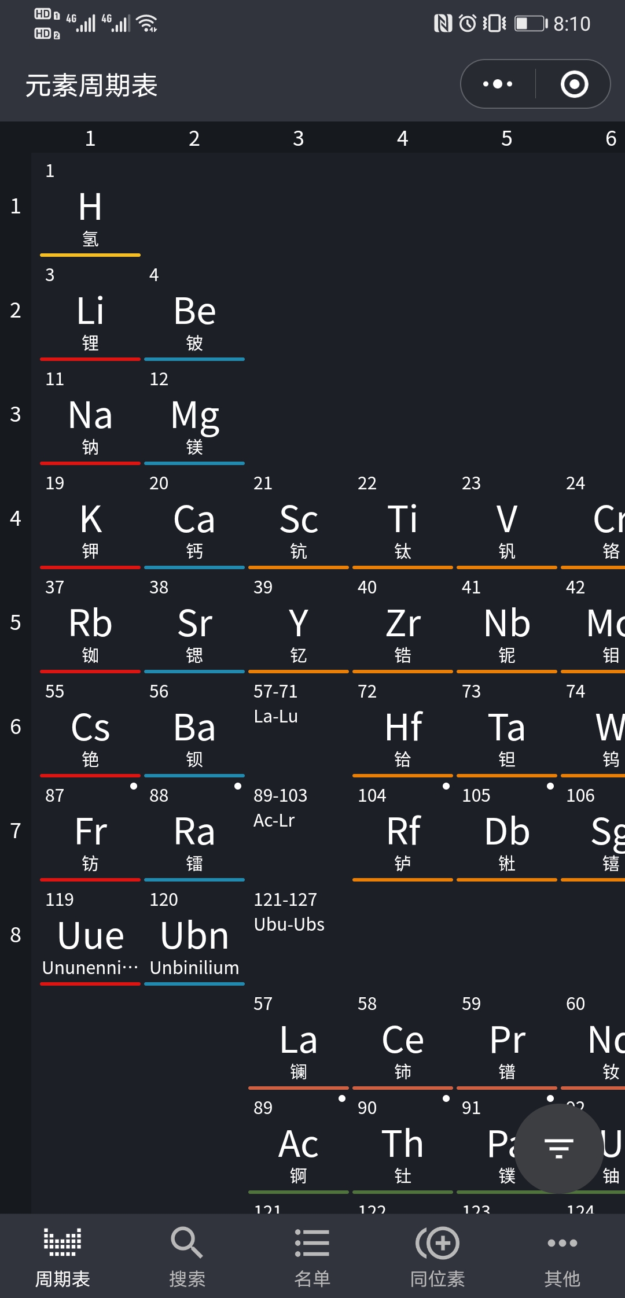Expand the Ac-Lr actinide series cell

pos(299,830)
